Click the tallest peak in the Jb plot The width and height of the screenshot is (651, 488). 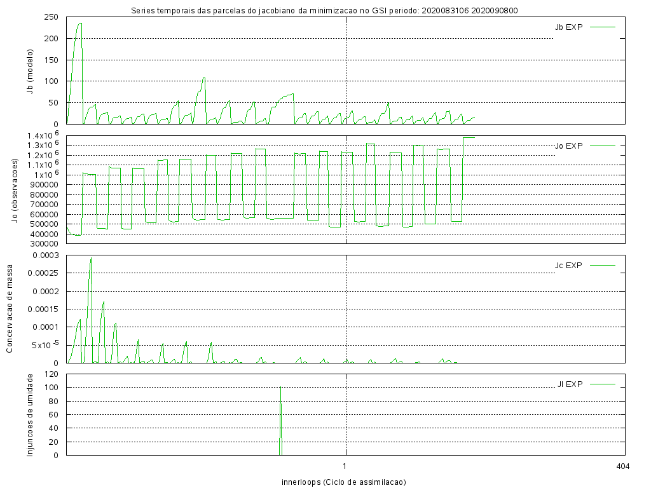[x=79, y=24]
